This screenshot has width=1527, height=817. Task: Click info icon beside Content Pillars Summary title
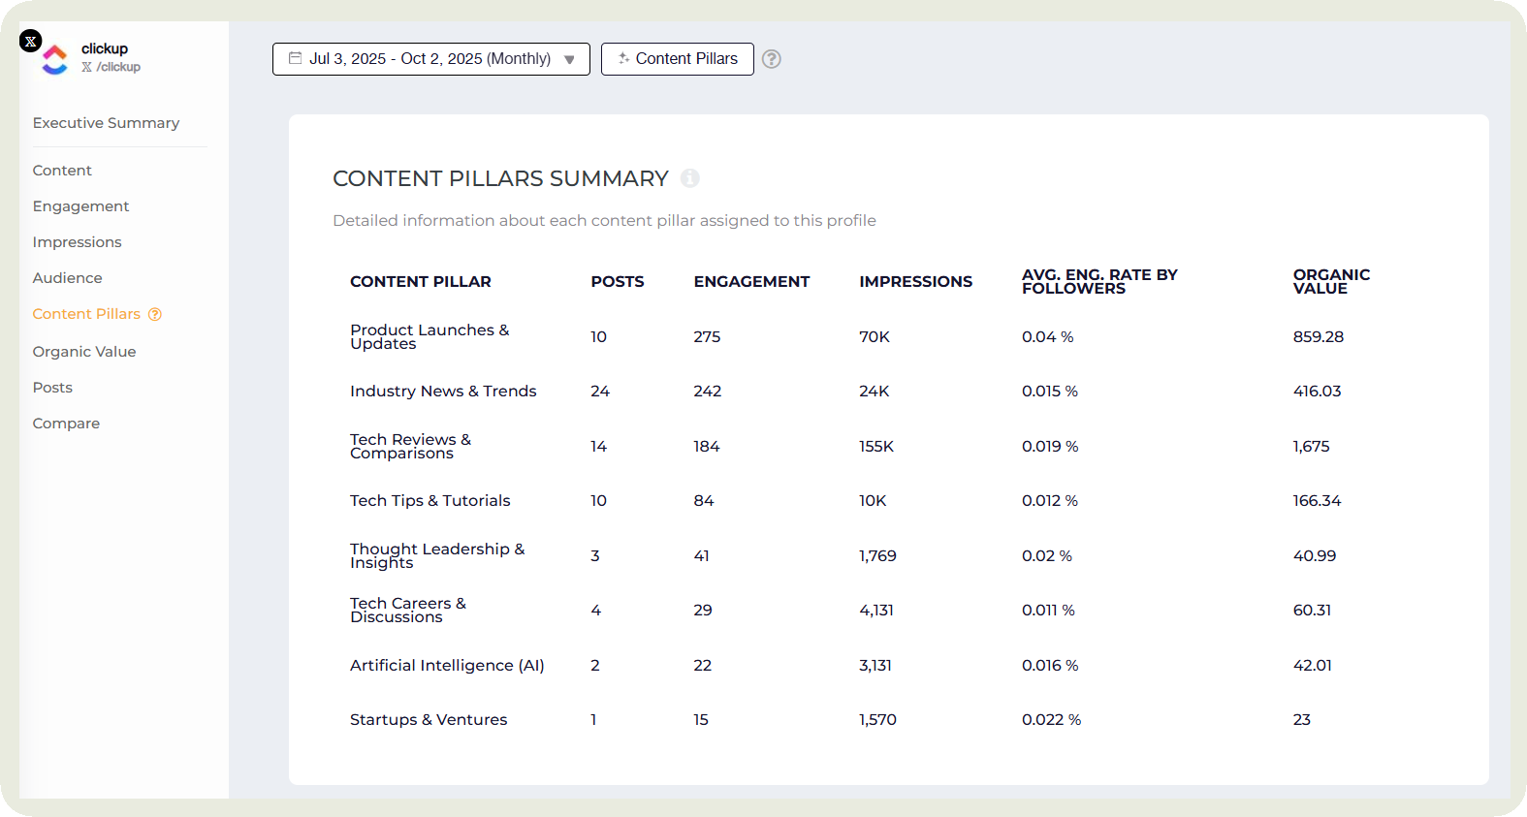click(689, 178)
